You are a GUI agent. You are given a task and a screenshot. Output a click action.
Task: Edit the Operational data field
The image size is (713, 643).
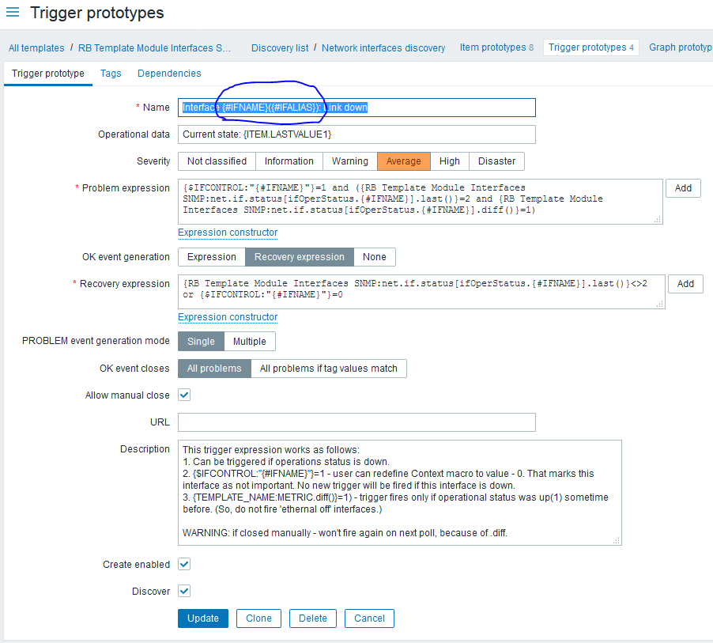(356, 134)
